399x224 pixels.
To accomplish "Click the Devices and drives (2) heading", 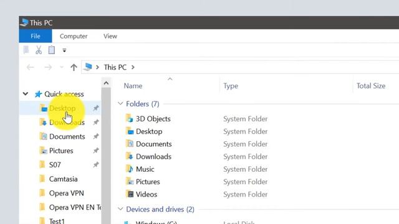I will [160, 209].
